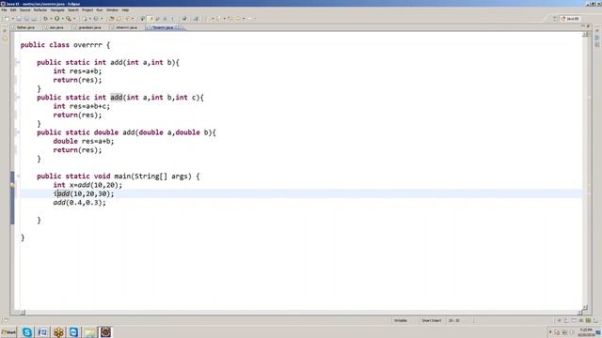This screenshot has width=602, height=338.
Task: Click the horizontal scrollbar left arrow
Action: [23, 313]
